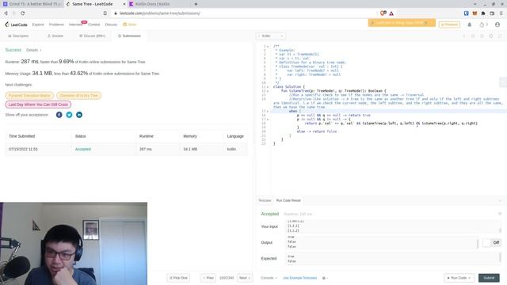Screen dimensions: 507x285
Task: Open Diameter of N-Ary Tree challenge
Action: click(x=79, y=96)
